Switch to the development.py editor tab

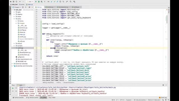point(63,7)
